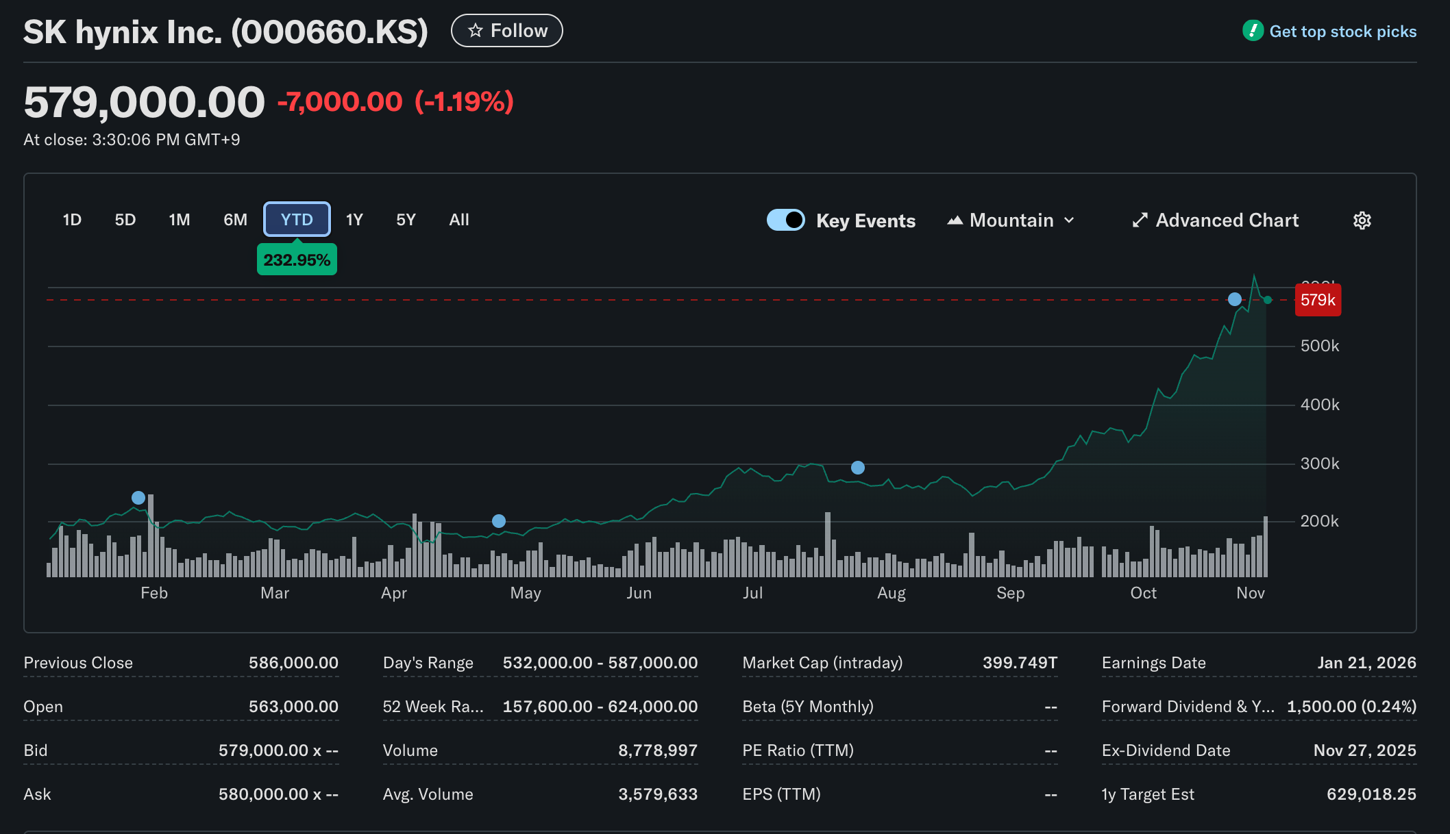Click the green Get top stock picks badge icon

point(1253,31)
